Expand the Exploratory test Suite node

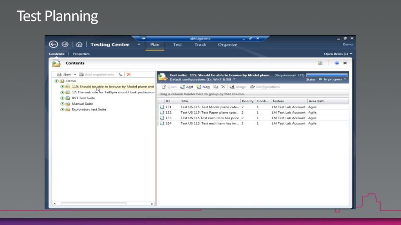point(62,109)
